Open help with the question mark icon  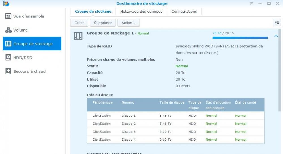[251, 3]
